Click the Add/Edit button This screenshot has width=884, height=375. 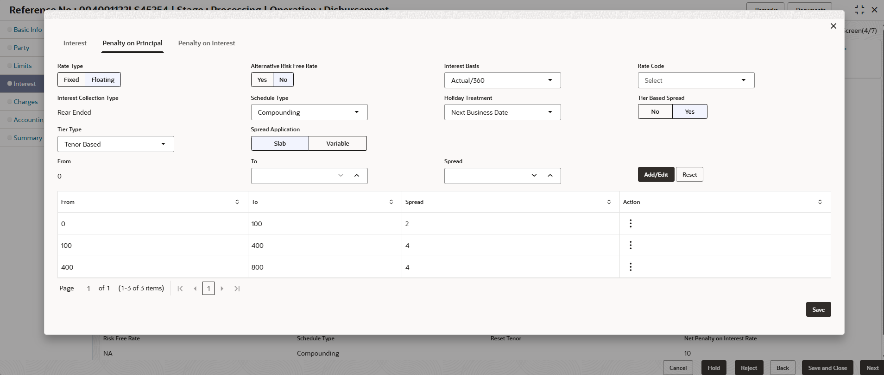tap(656, 174)
